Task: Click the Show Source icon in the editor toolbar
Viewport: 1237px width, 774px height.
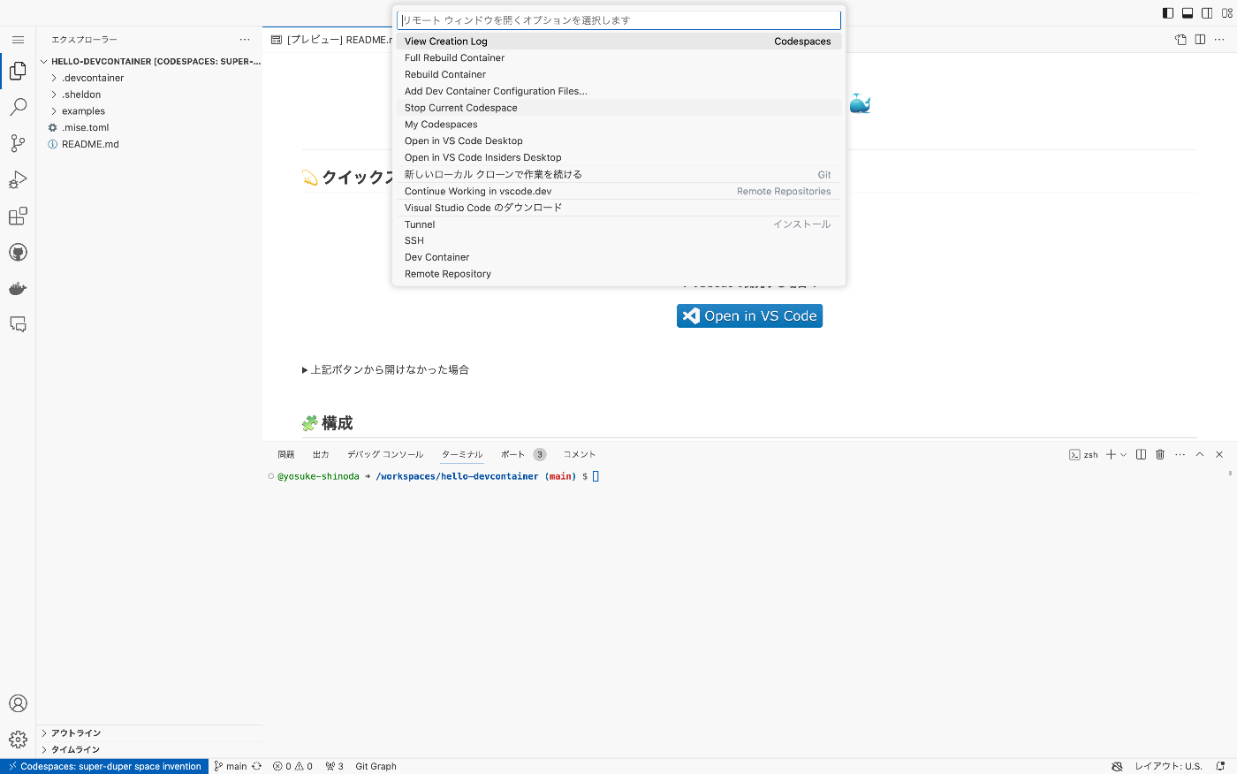Action: (x=1180, y=40)
